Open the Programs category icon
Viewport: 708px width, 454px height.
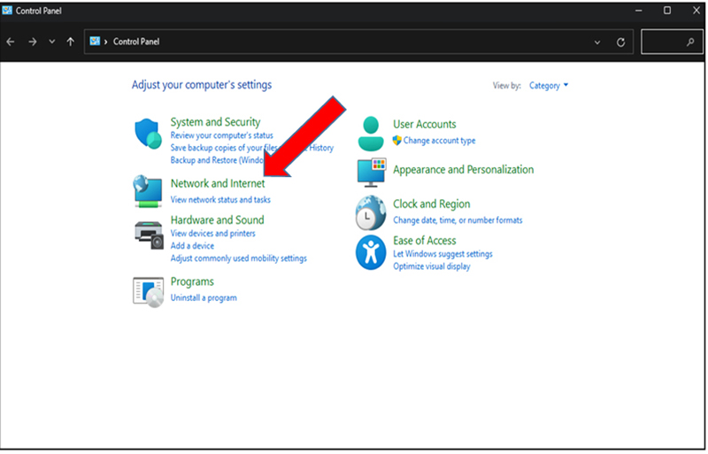pos(148,292)
